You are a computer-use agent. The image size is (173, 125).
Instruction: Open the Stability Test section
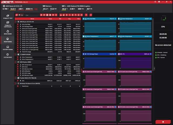point(8,17)
